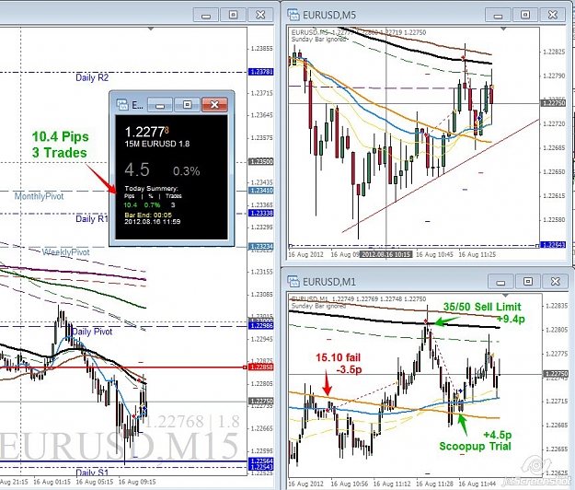Click the EURUSD,M5 chart window icon

pyautogui.click(x=293, y=15)
